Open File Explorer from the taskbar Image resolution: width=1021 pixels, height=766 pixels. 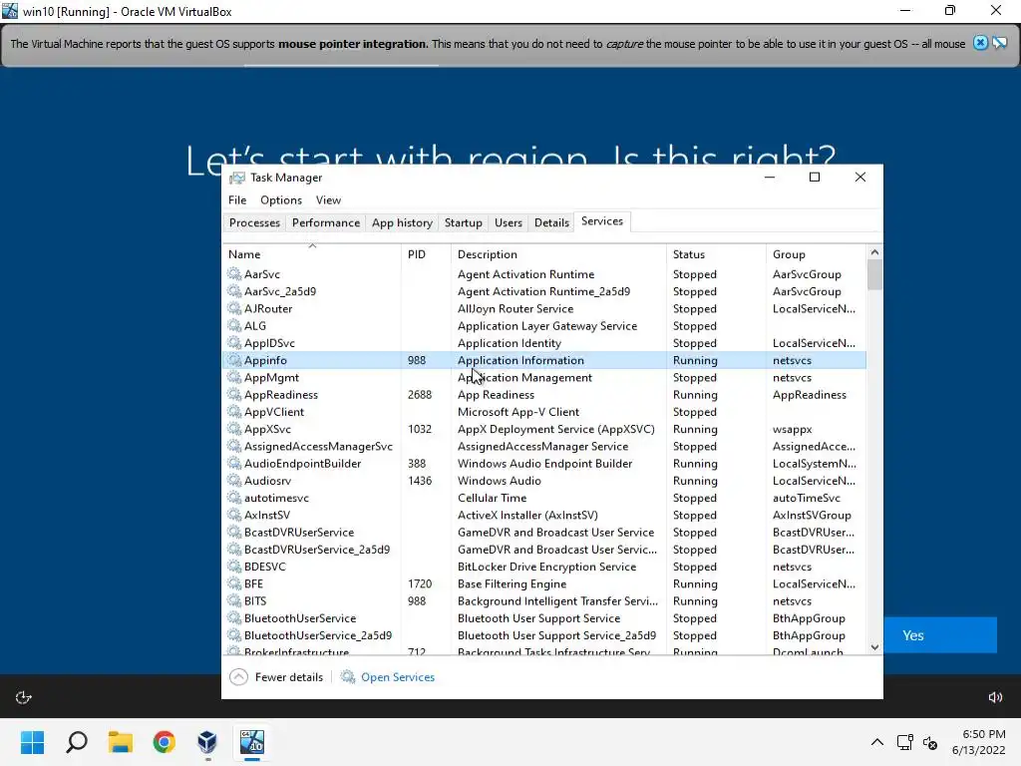[121, 742]
